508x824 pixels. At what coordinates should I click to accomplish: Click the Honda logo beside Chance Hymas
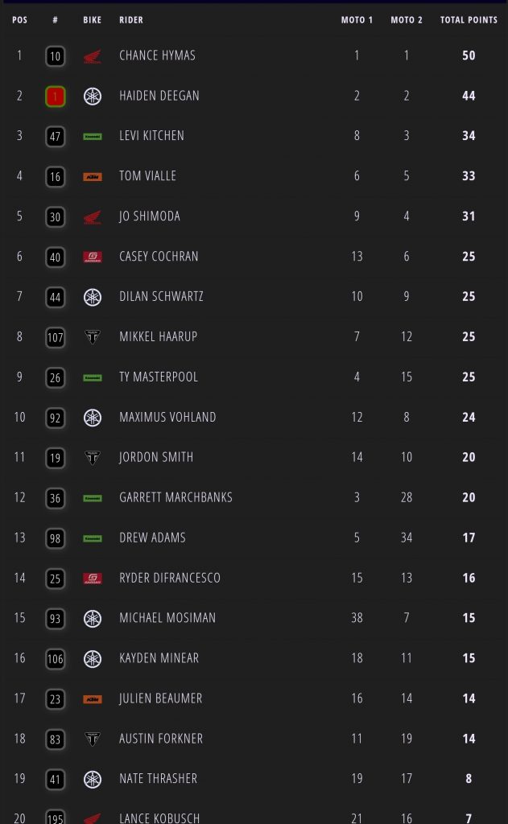tap(93, 56)
